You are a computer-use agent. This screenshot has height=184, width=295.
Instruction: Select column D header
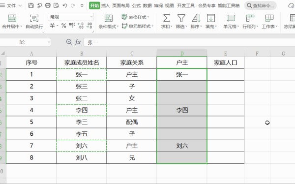(182, 54)
